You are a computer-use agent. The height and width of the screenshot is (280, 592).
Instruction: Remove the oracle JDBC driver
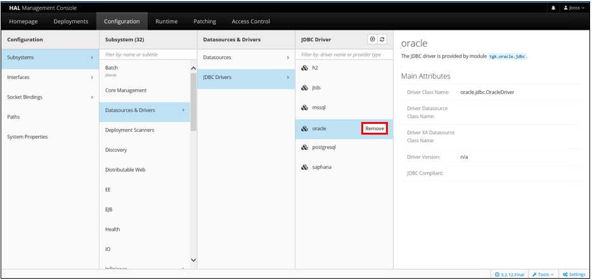[375, 129]
